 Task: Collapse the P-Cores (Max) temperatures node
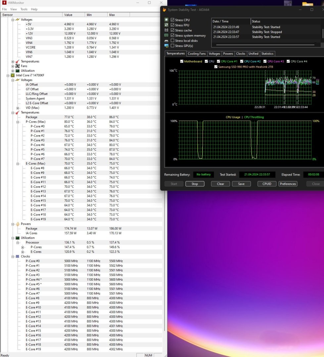18,122
